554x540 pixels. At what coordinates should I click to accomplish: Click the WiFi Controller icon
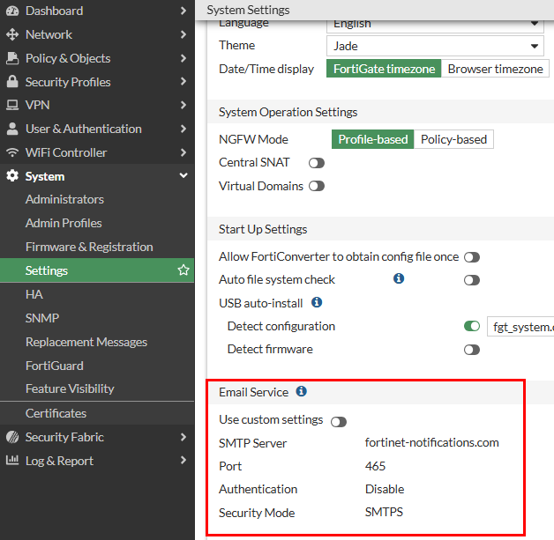click(11, 152)
